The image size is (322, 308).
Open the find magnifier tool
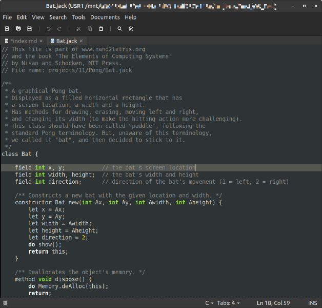pyautogui.click(x=119, y=29)
